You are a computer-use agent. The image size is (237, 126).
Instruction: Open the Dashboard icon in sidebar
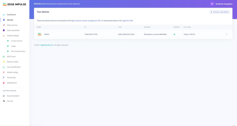(4, 15)
